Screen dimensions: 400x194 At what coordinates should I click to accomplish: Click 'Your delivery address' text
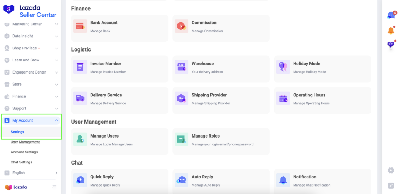point(207,72)
